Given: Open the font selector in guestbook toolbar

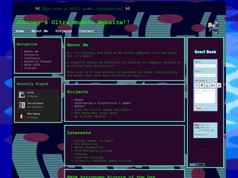Looking at the screenshot, I should point(212,85).
